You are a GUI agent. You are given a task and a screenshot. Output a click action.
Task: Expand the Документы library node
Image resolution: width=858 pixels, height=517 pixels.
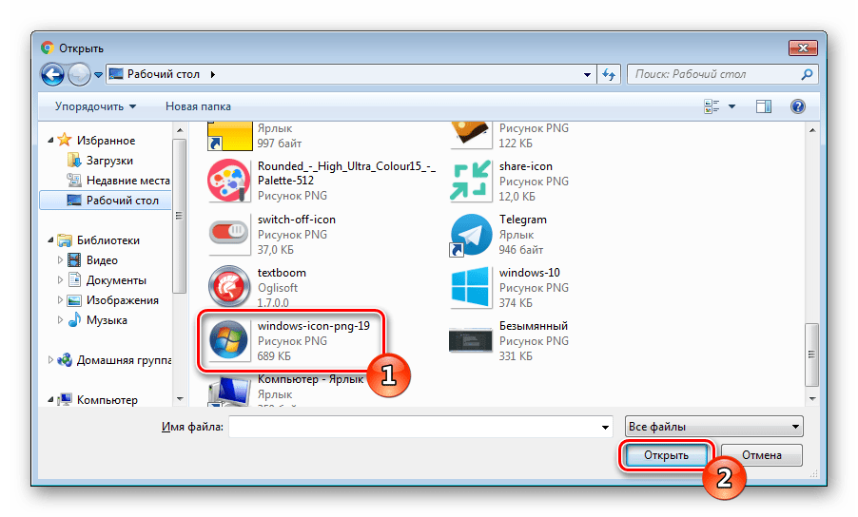coord(60,279)
